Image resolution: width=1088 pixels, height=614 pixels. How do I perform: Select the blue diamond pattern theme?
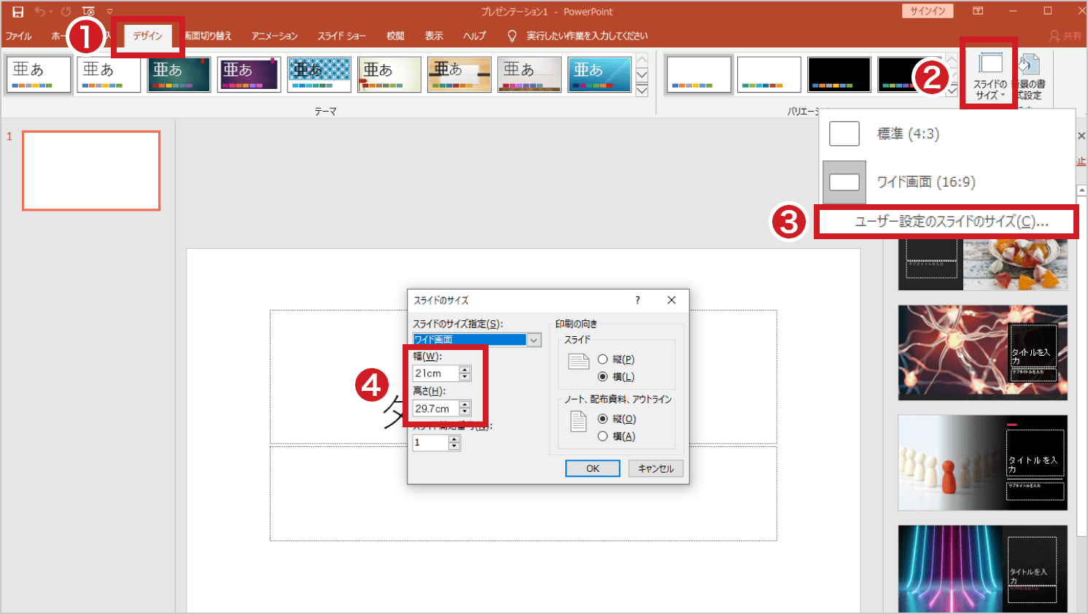click(x=319, y=74)
